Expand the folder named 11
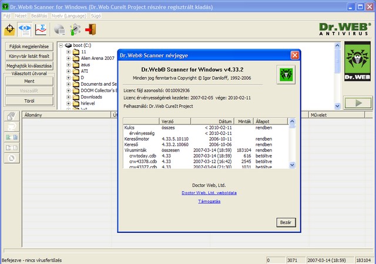The height and width of the screenshot is (264, 376). point(69,52)
